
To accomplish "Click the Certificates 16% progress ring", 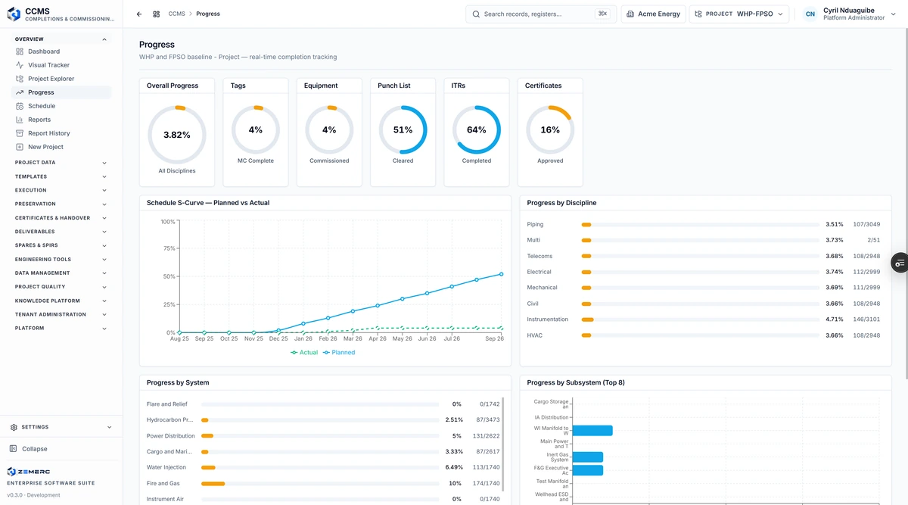I will click(550, 129).
